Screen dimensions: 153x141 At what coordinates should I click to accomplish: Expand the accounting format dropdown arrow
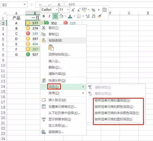89,10
